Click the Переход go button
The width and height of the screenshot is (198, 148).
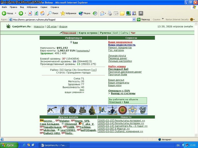(x=143, y=20)
